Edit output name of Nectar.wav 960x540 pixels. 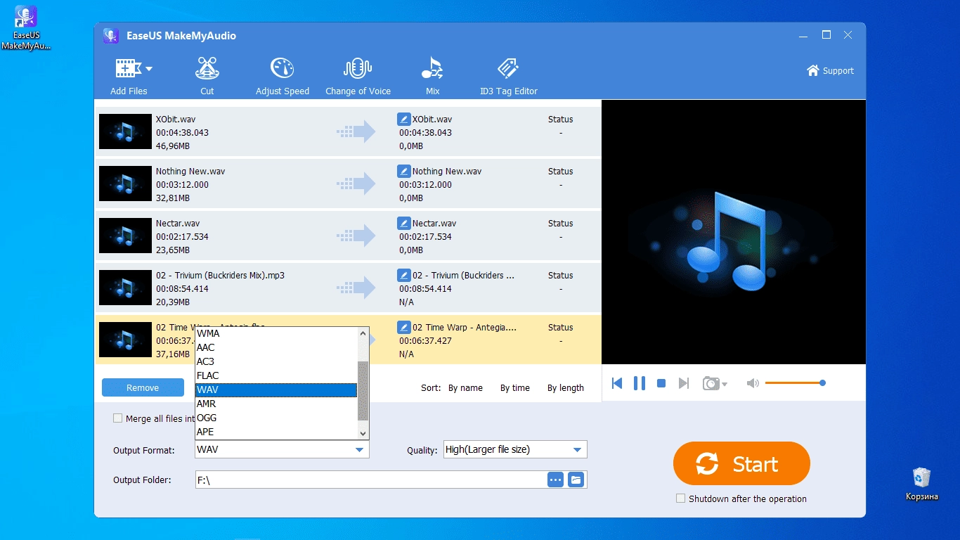[x=403, y=224]
